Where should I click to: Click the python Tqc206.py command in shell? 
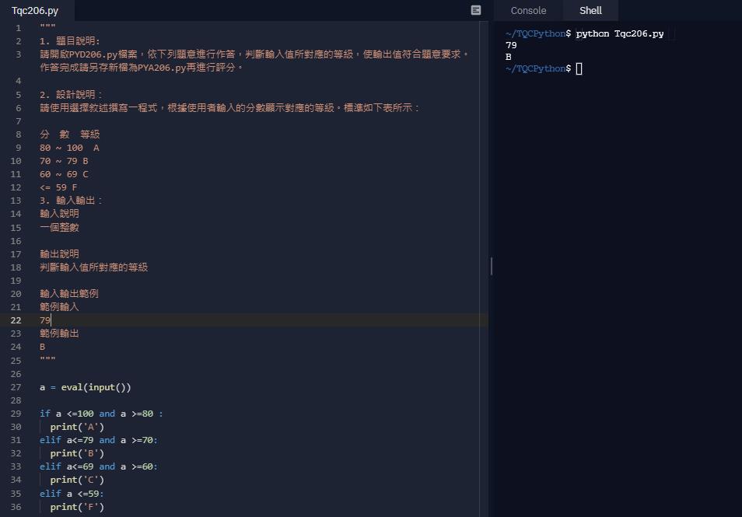[622, 33]
